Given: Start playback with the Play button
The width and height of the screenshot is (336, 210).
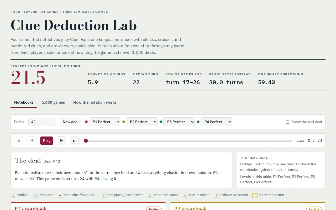Looking at the screenshot, I should (47, 141).
